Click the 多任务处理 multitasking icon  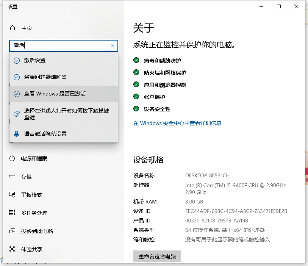click(x=13, y=213)
